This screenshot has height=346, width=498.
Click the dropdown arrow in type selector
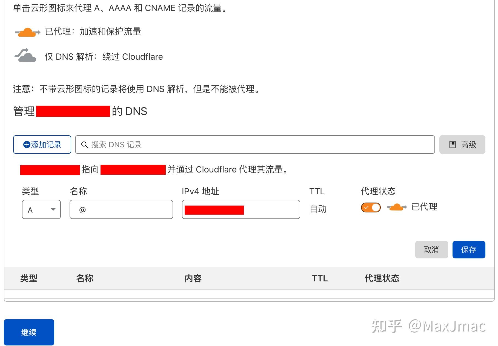tap(53, 209)
